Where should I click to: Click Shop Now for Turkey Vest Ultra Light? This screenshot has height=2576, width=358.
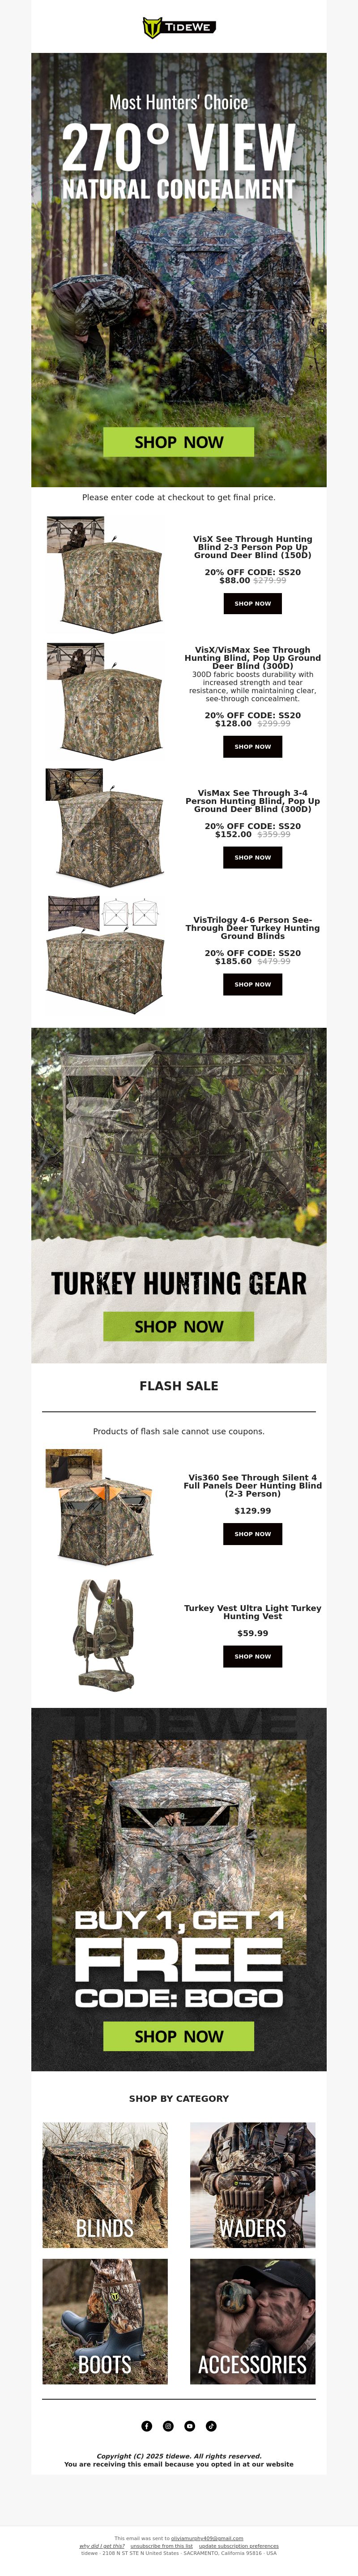252,1656
